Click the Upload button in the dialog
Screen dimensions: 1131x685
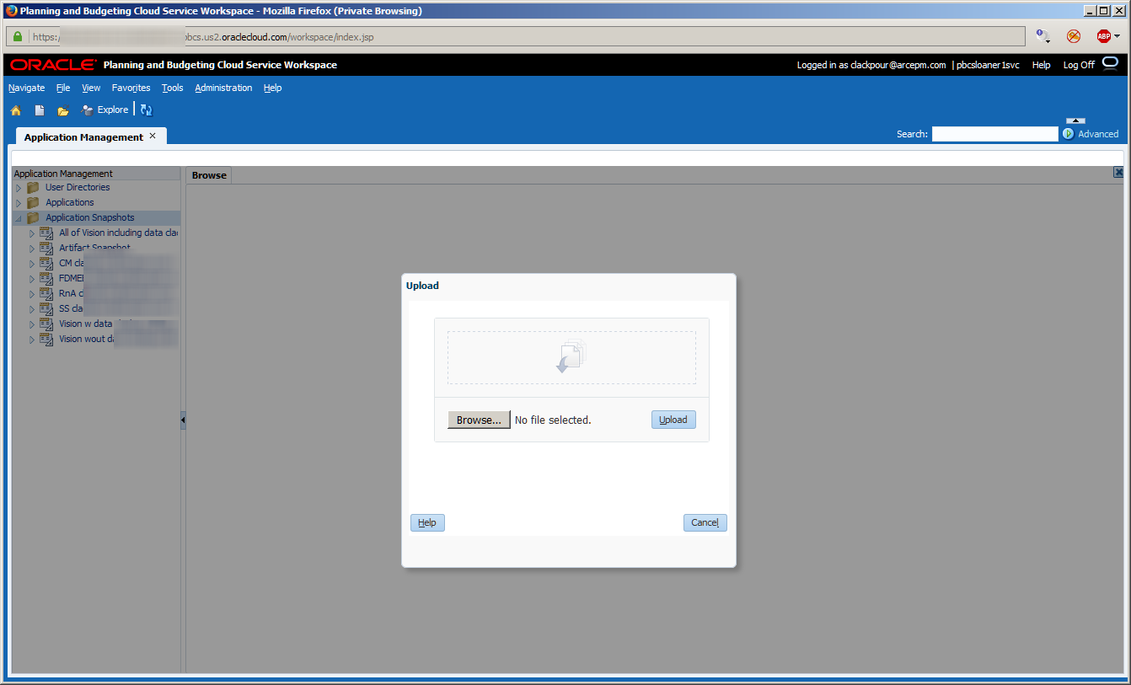coord(673,420)
